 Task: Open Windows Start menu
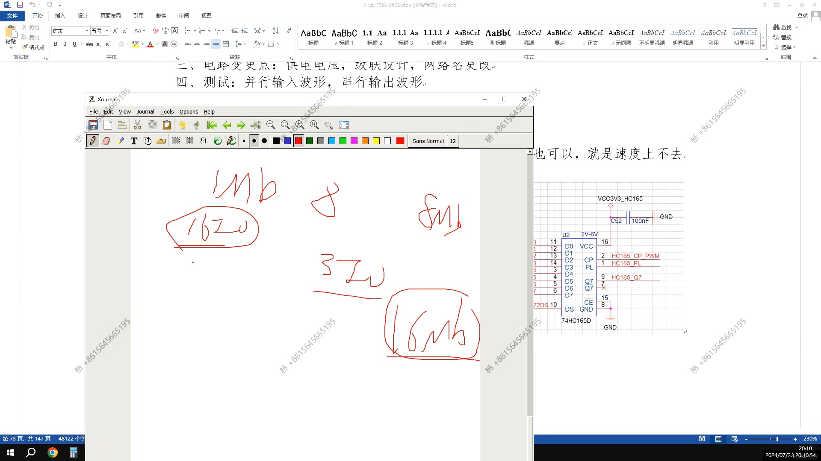coord(10,452)
